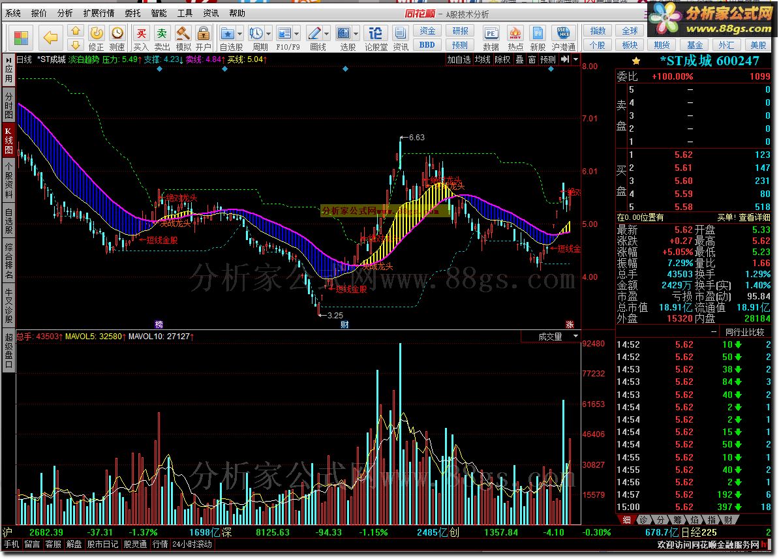Open the 修正 correction tool
Viewport: 779px width, 559px height.
pos(97,38)
